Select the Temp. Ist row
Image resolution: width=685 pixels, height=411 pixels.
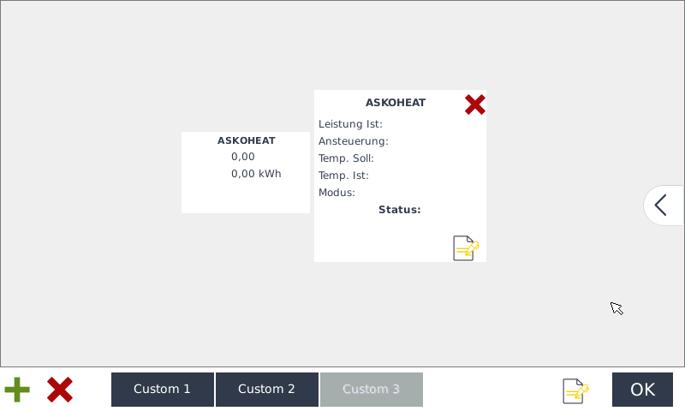tap(343, 176)
